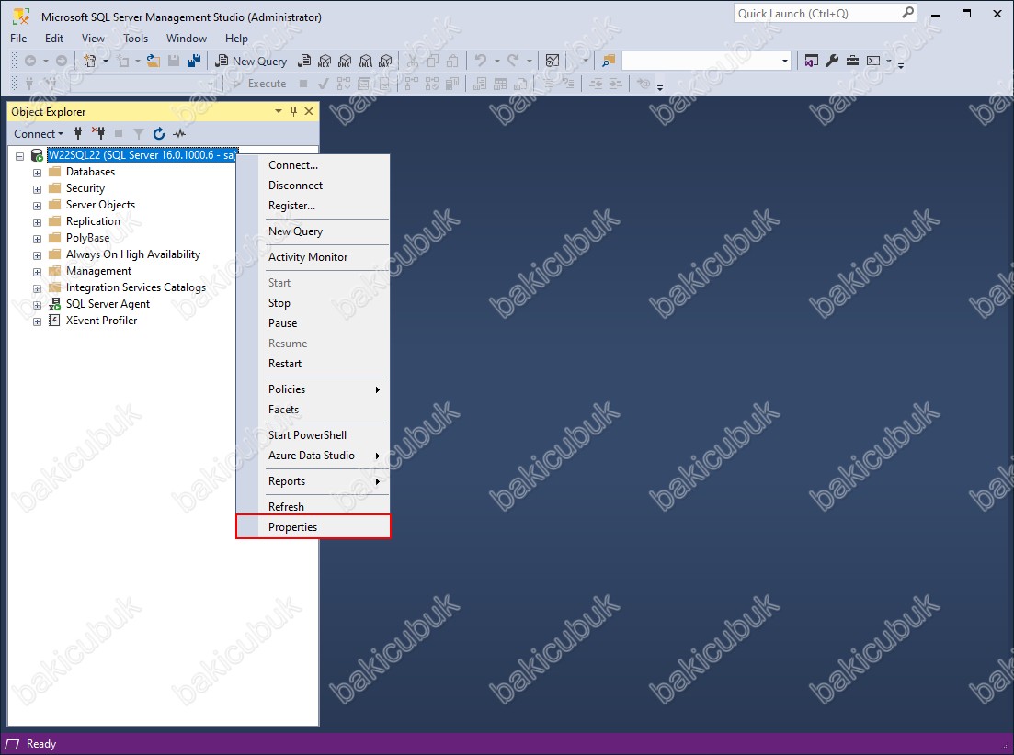This screenshot has height=755, width=1014.
Task: Select Properties in the context menu
Action: (x=313, y=527)
